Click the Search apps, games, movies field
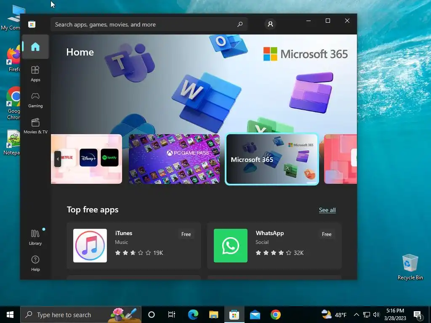The height and width of the screenshot is (323, 431). (x=149, y=24)
